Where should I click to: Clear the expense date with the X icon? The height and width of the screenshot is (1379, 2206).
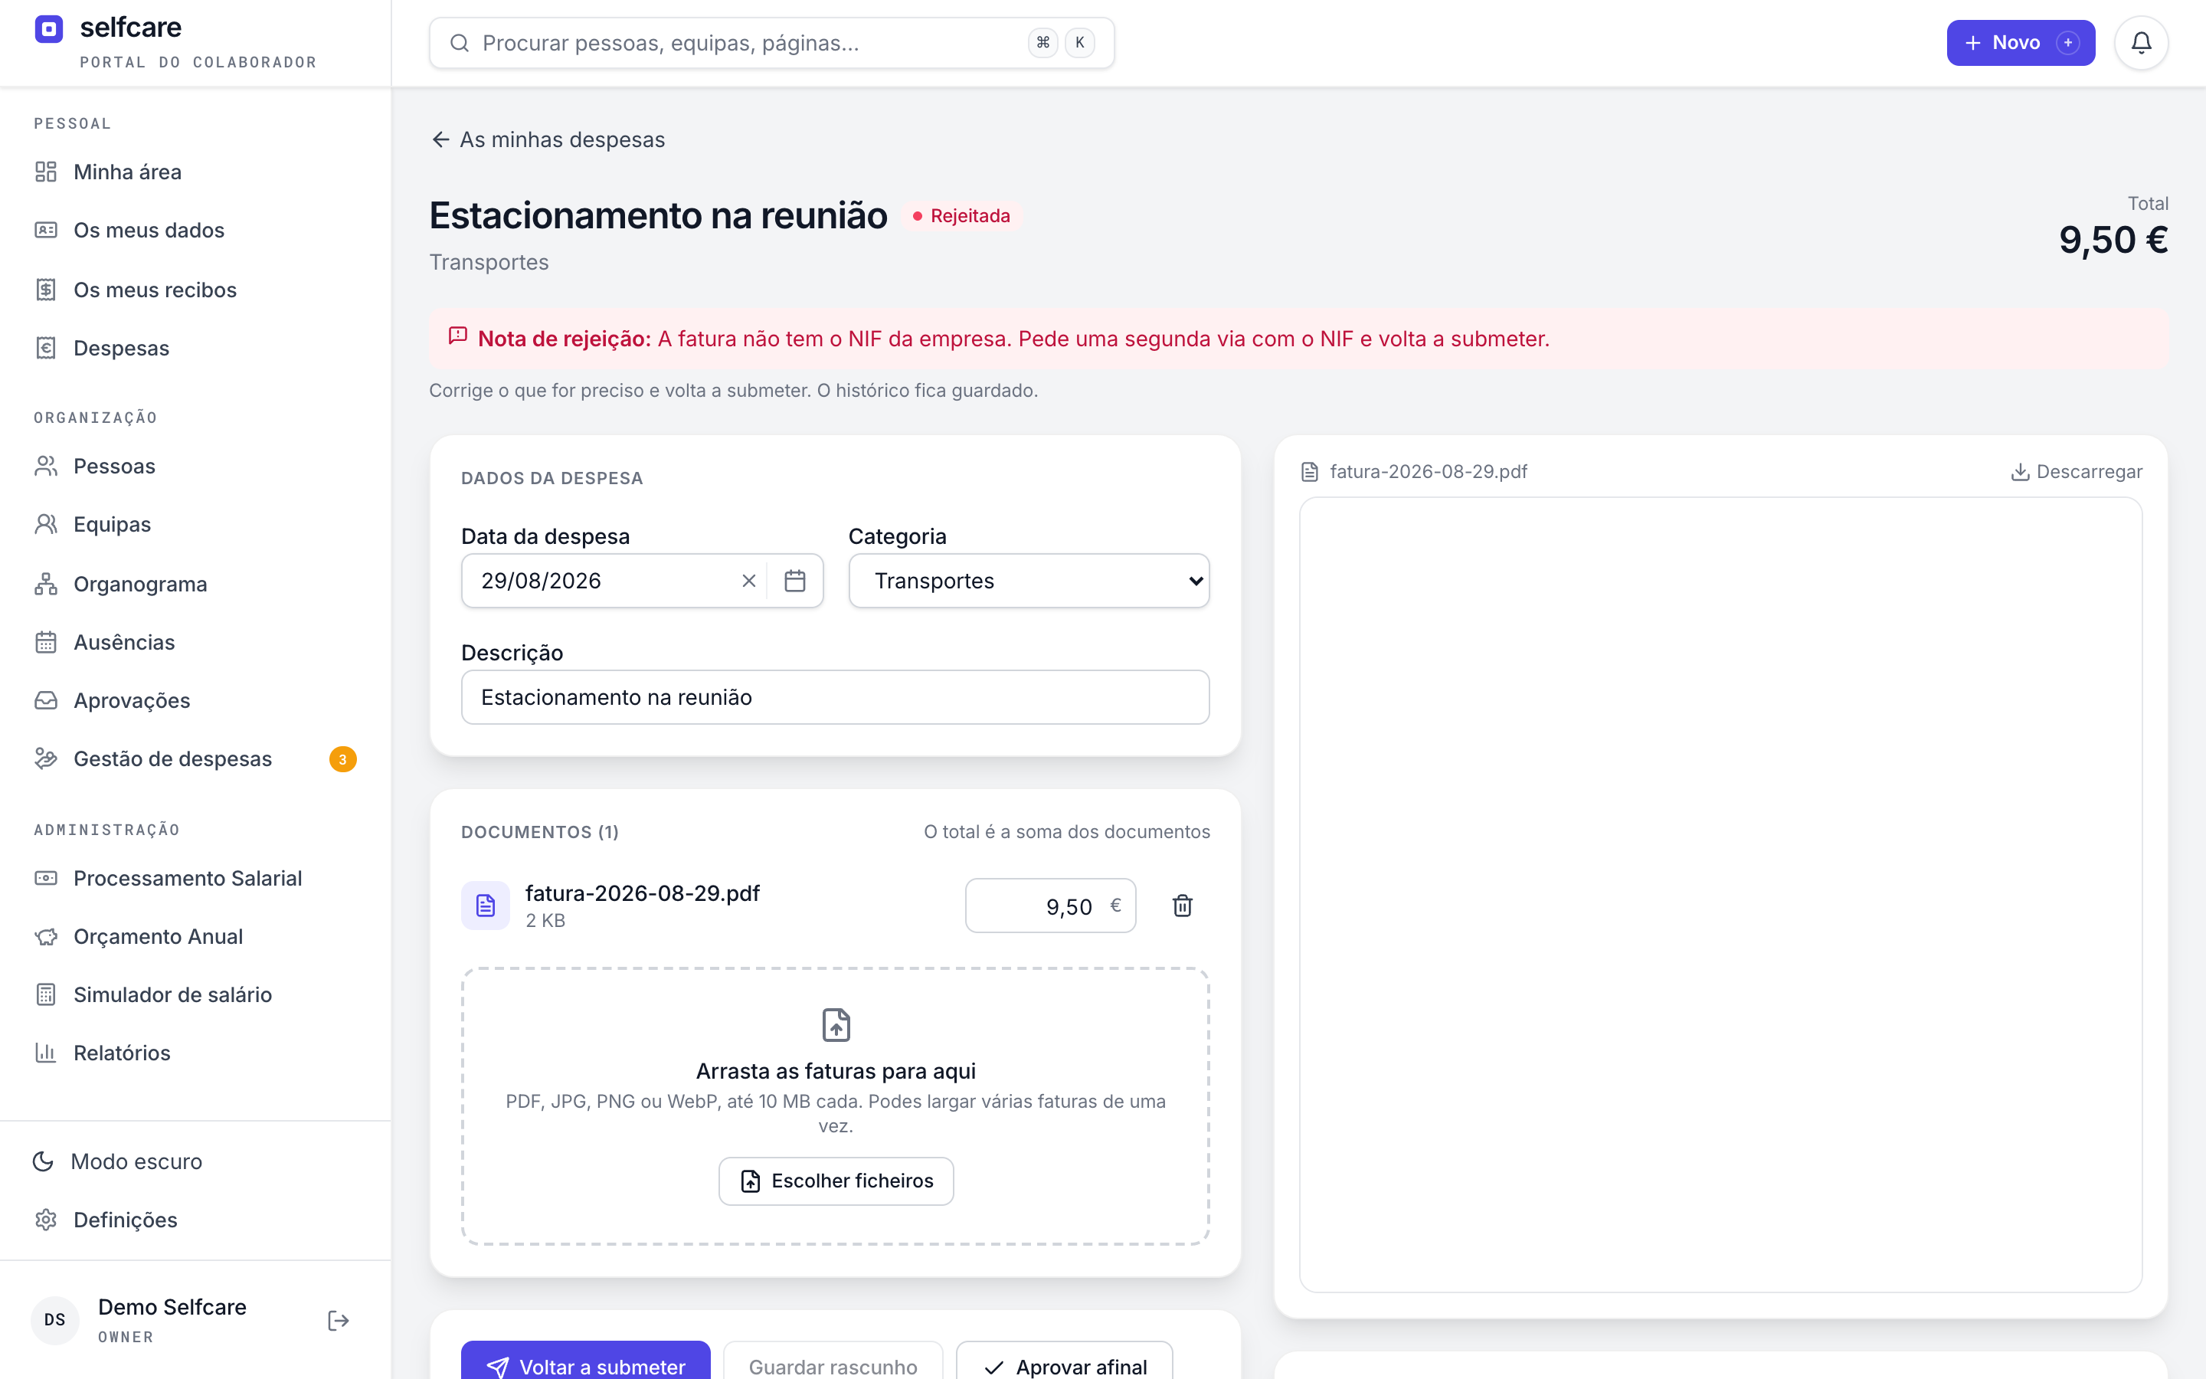[x=749, y=581]
